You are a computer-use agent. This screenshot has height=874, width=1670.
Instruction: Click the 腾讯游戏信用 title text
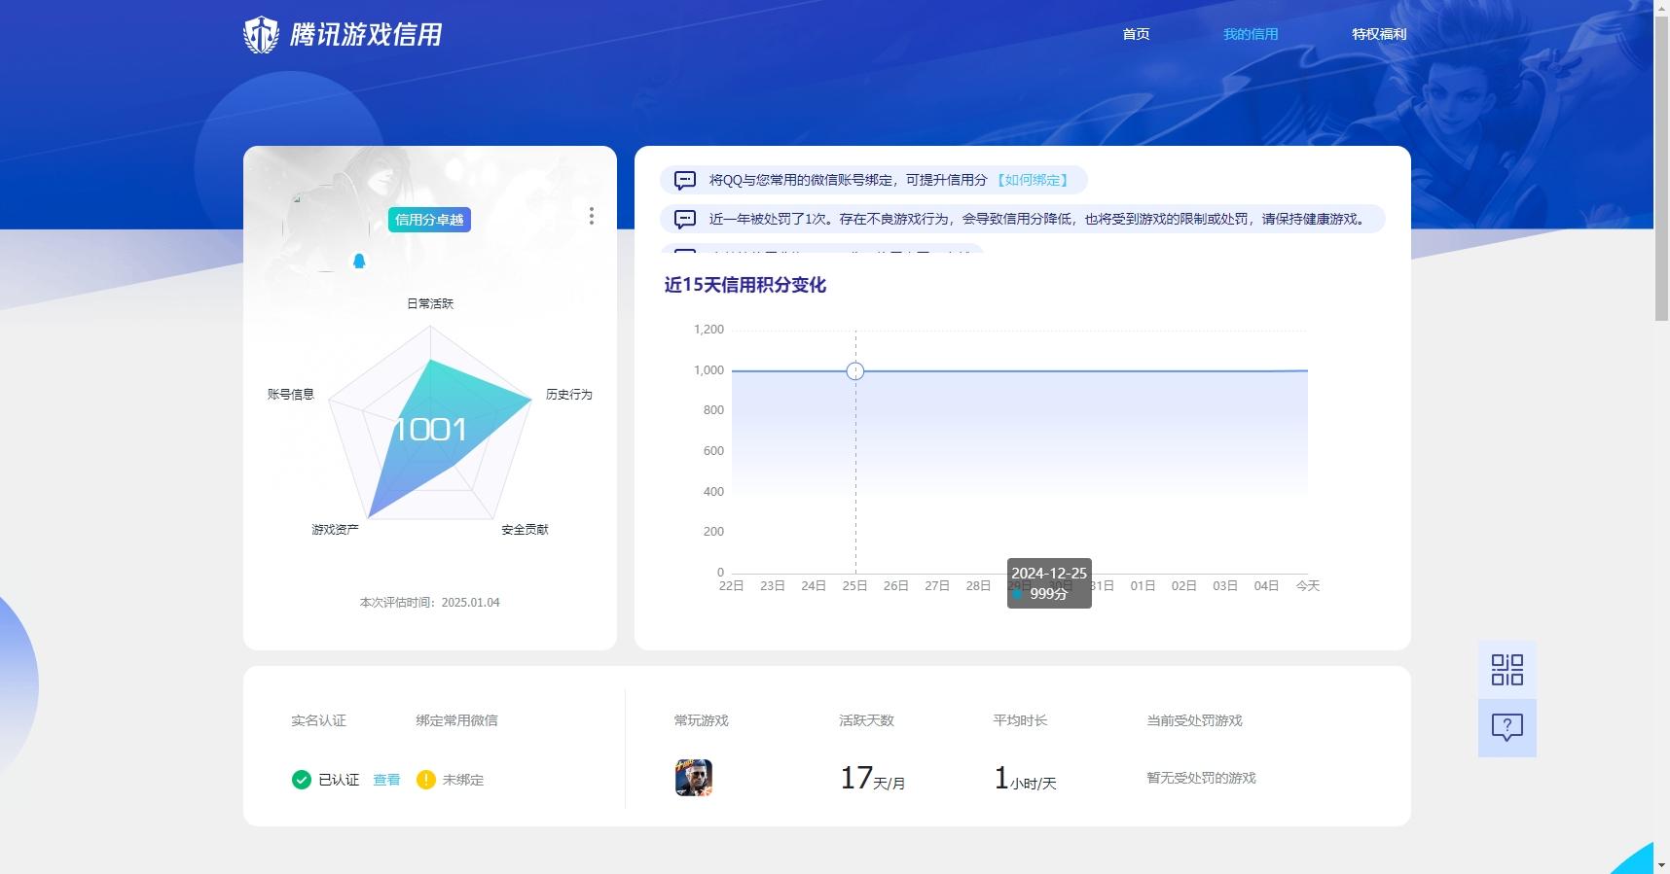[x=366, y=35]
